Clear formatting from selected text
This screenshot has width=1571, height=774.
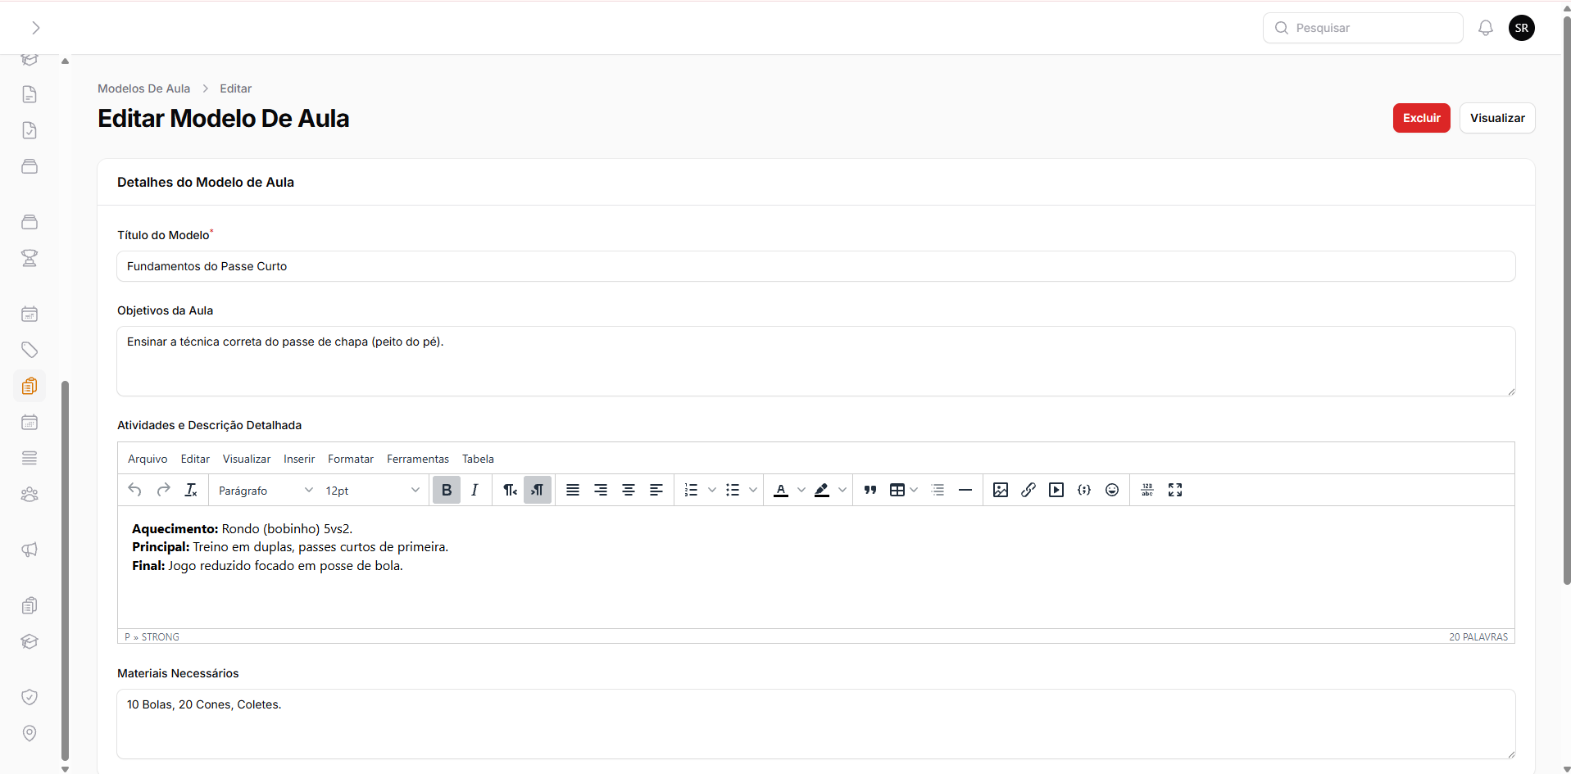[191, 490]
